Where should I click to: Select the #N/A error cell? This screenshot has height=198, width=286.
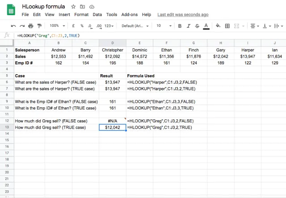click(x=113, y=121)
